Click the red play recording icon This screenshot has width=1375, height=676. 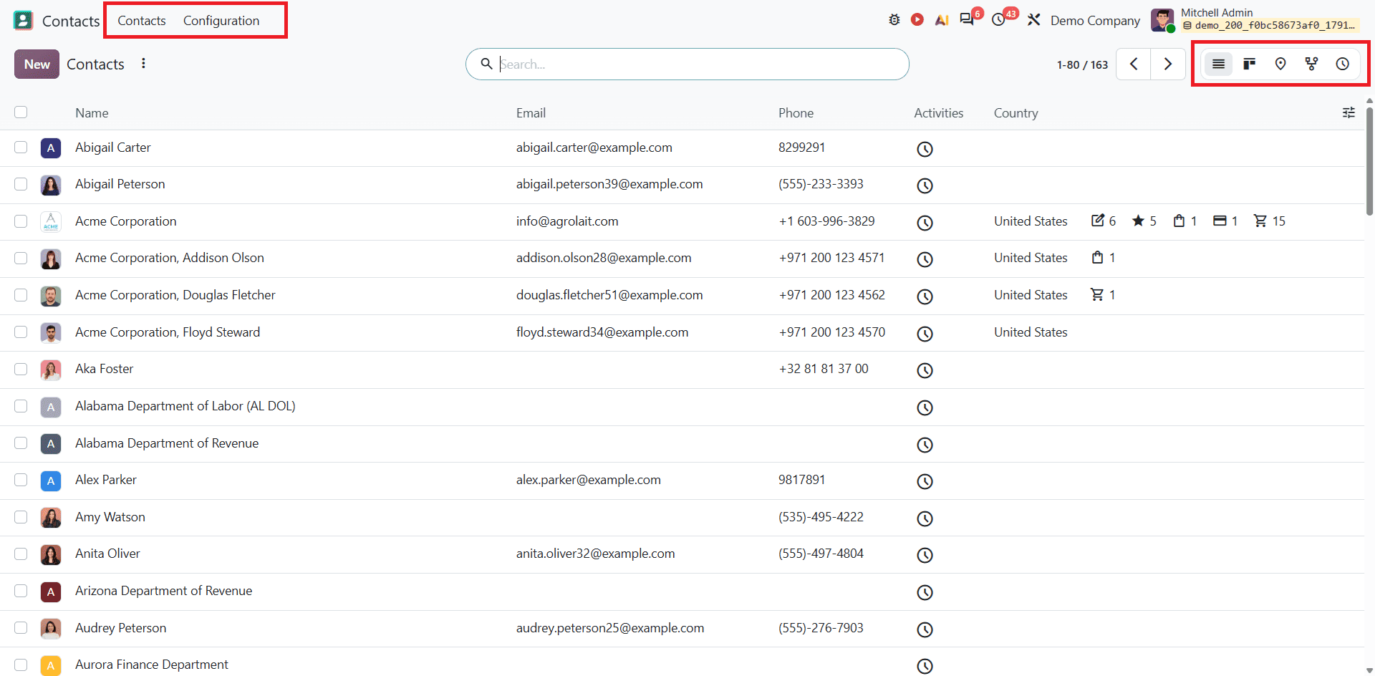coord(917,20)
